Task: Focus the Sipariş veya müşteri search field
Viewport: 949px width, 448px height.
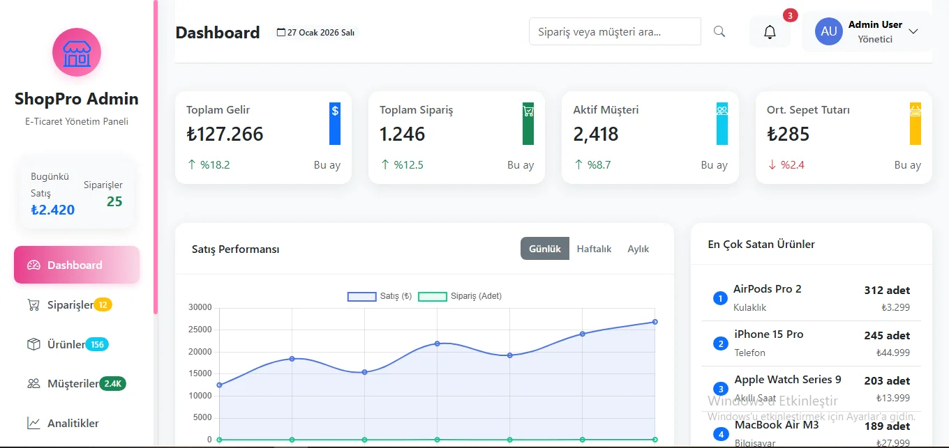Action: (x=614, y=31)
